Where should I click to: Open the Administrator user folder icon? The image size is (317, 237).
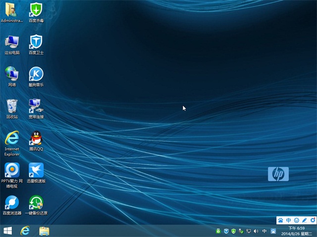12,10
